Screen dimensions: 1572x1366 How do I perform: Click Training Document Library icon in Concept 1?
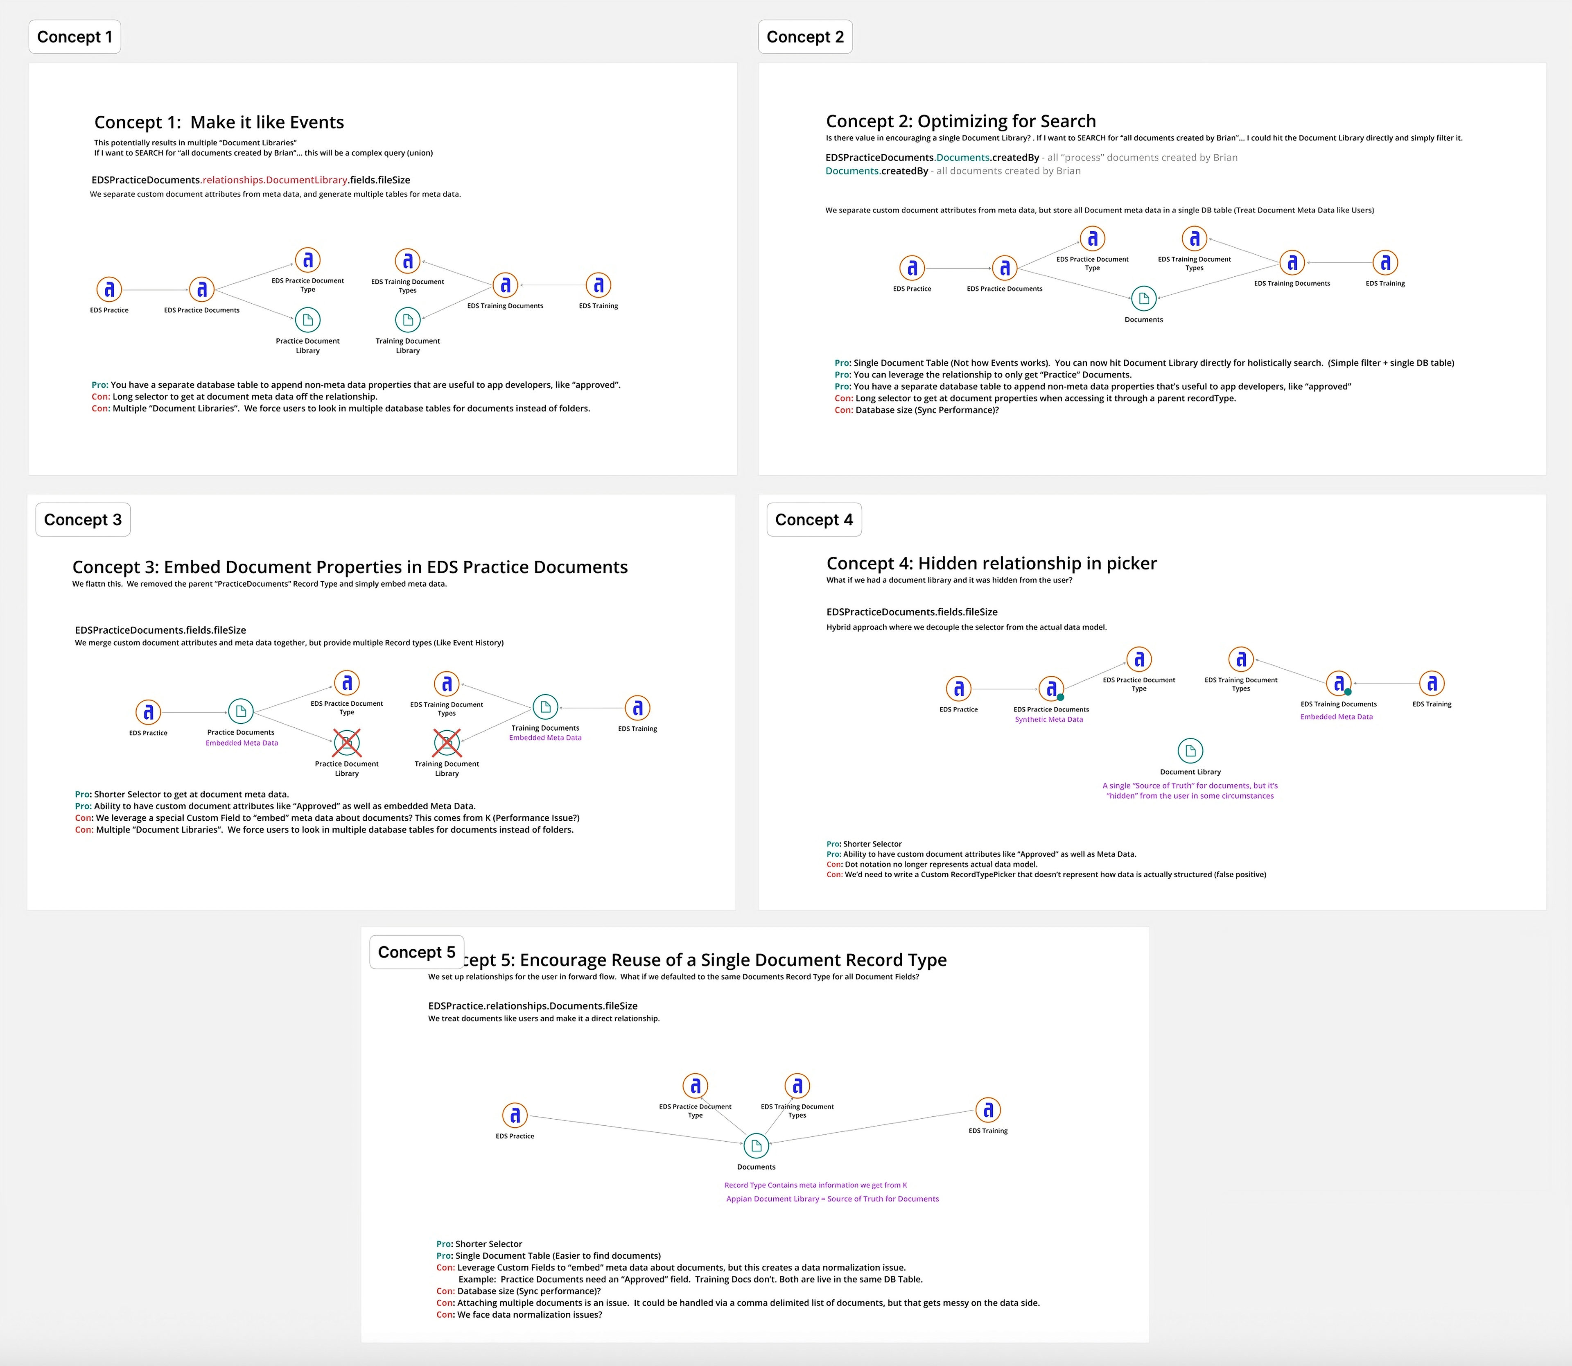tap(408, 320)
